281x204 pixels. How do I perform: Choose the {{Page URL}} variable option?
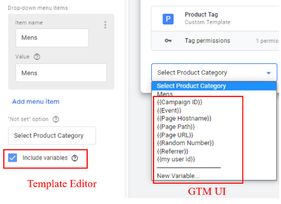pos(175,135)
